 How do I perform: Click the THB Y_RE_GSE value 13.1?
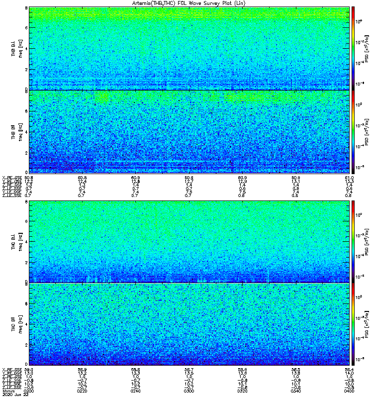tap(296, 181)
